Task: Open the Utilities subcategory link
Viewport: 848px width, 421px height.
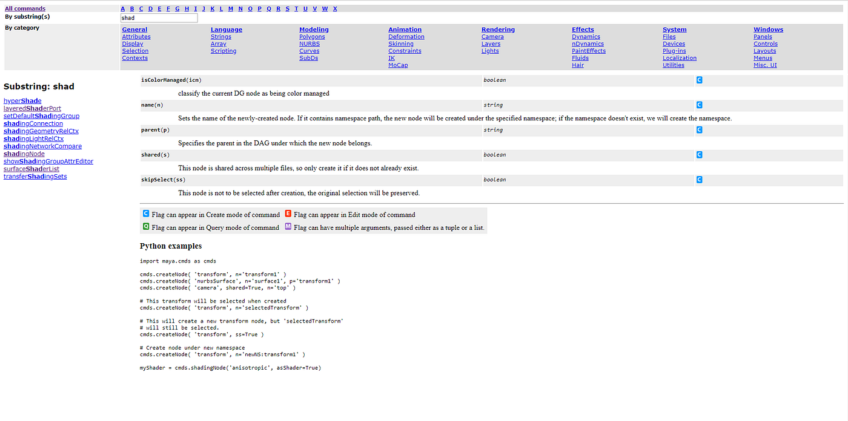Action: click(x=674, y=65)
